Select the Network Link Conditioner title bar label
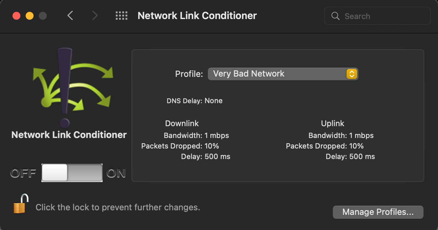The width and height of the screenshot is (438, 230). 197,15
